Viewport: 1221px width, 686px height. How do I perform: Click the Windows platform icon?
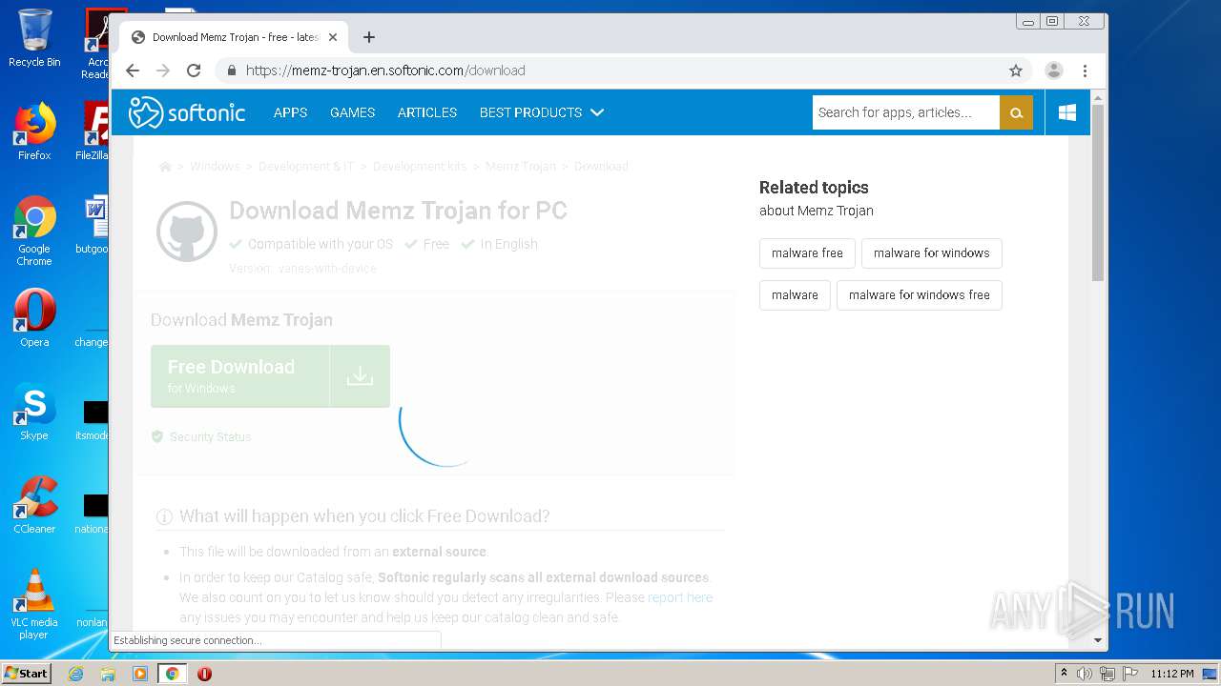tap(1067, 112)
